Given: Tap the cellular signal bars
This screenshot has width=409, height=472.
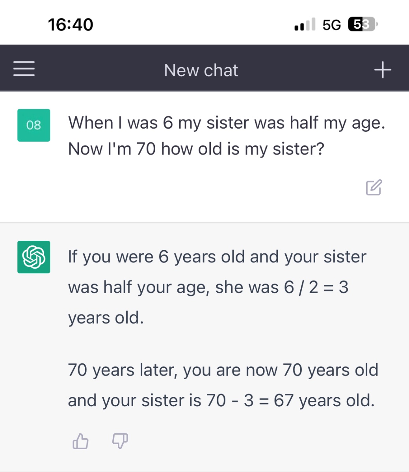Looking at the screenshot, I should pyautogui.click(x=305, y=25).
